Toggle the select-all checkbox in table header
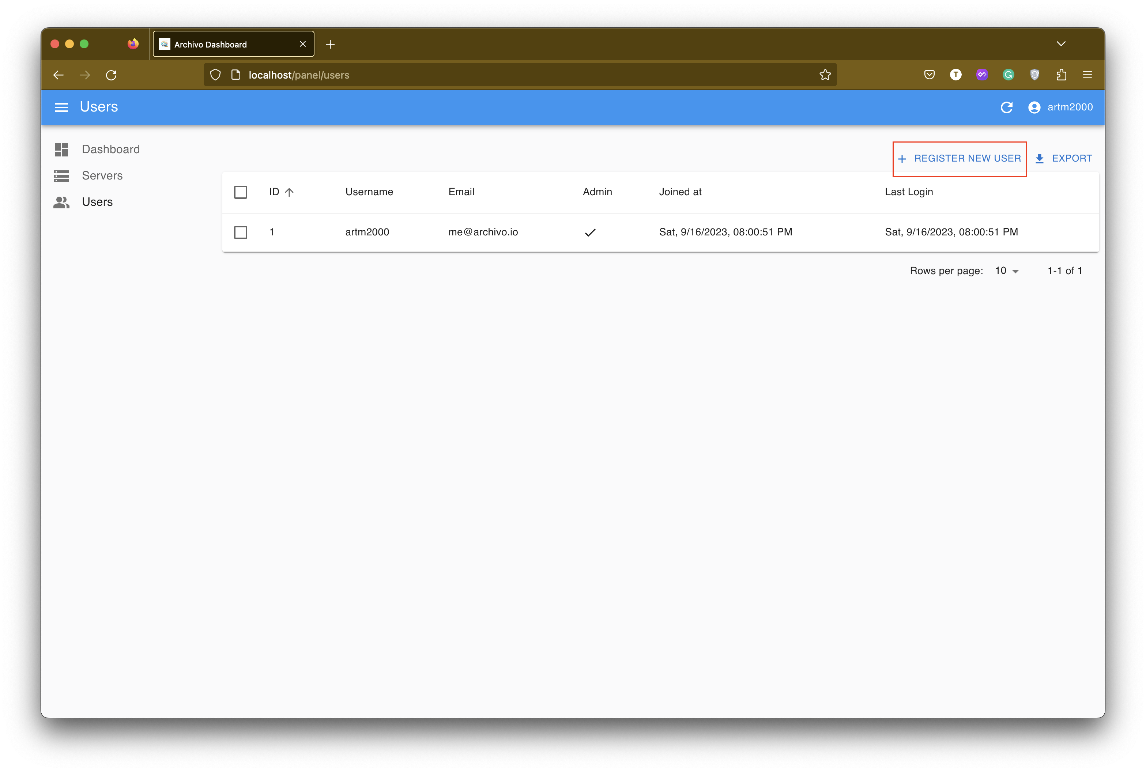Viewport: 1146px width, 772px height. pyautogui.click(x=240, y=192)
